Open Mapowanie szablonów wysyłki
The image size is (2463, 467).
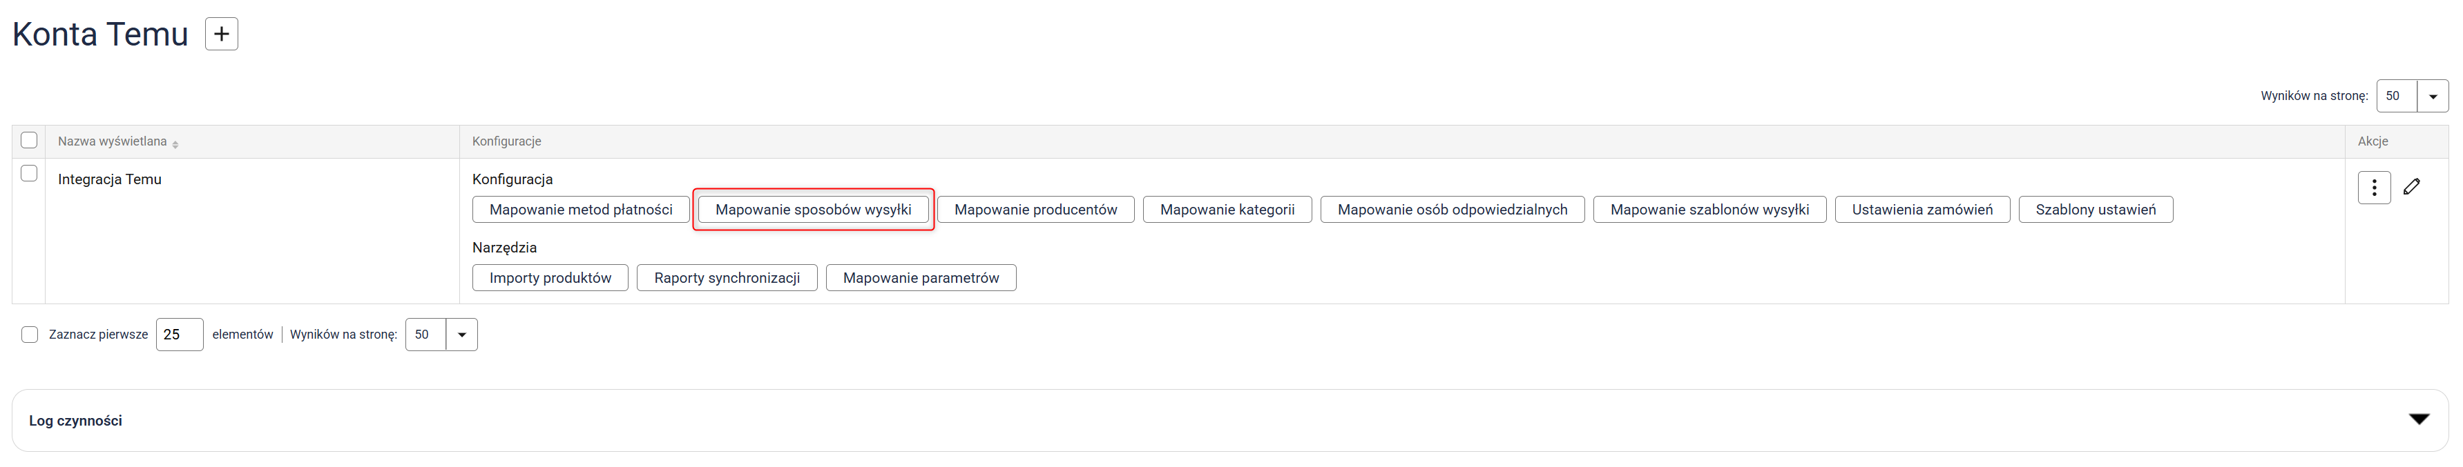coord(1709,210)
